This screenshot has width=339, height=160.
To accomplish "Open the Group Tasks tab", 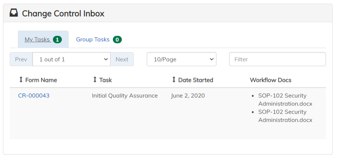I will [x=93, y=40].
